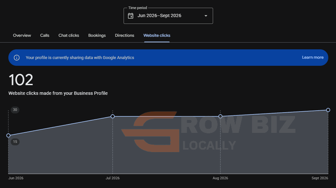The image size is (336, 188).
Task: Click the calendar icon in Time period
Action: click(130, 16)
